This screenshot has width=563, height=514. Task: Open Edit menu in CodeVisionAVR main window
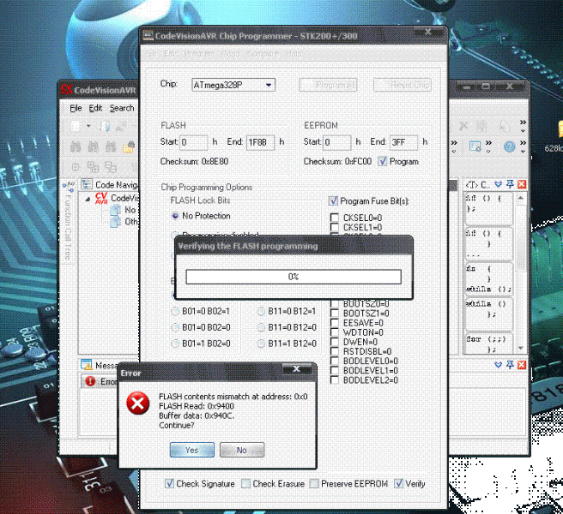[x=95, y=108]
